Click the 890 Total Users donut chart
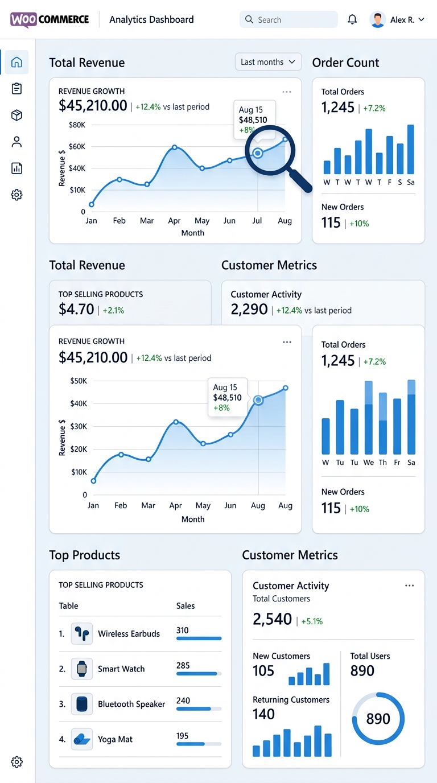This screenshot has width=437, height=783. point(378,719)
